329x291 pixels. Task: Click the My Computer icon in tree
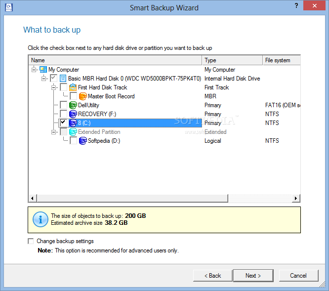coord(43,70)
